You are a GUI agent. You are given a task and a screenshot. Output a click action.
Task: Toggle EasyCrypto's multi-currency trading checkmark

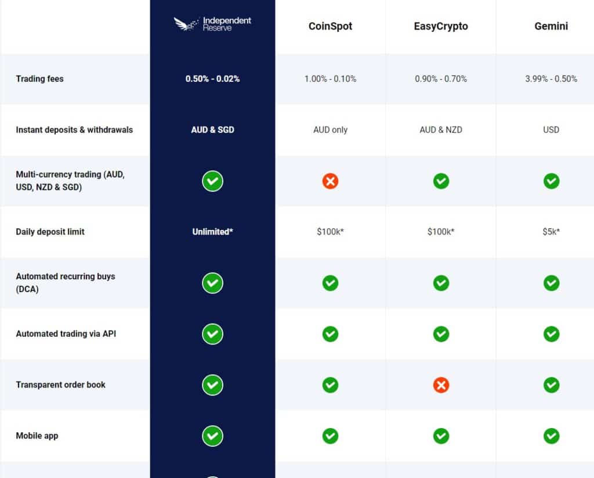(x=441, y=181)
